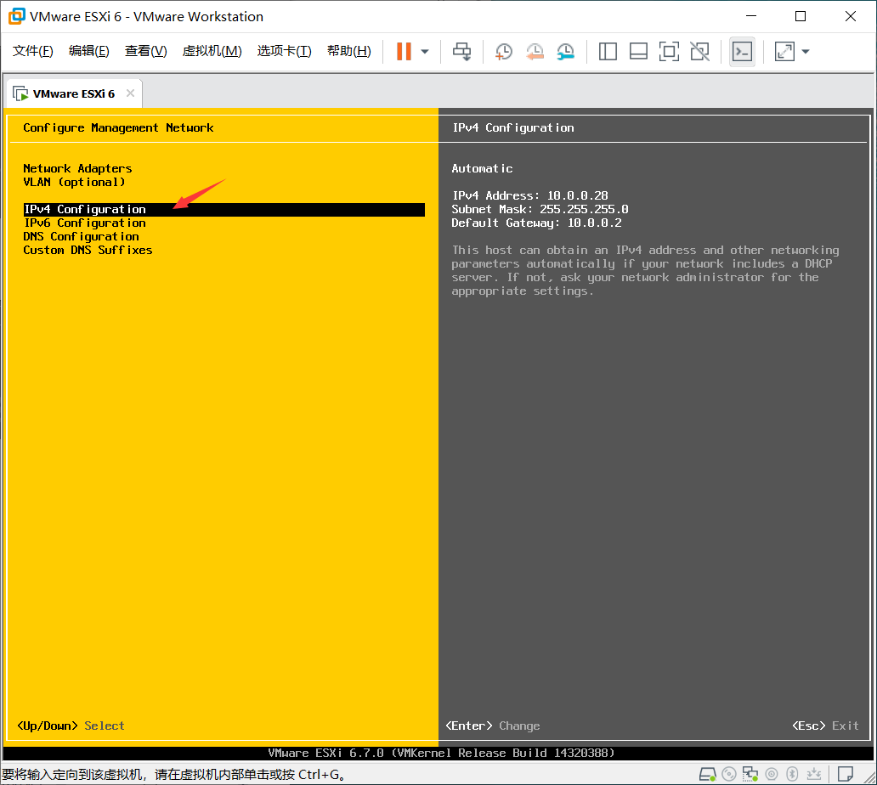877x785 pixels.
Task: Toggle the library sidebar panel
Action: (608, 52)
